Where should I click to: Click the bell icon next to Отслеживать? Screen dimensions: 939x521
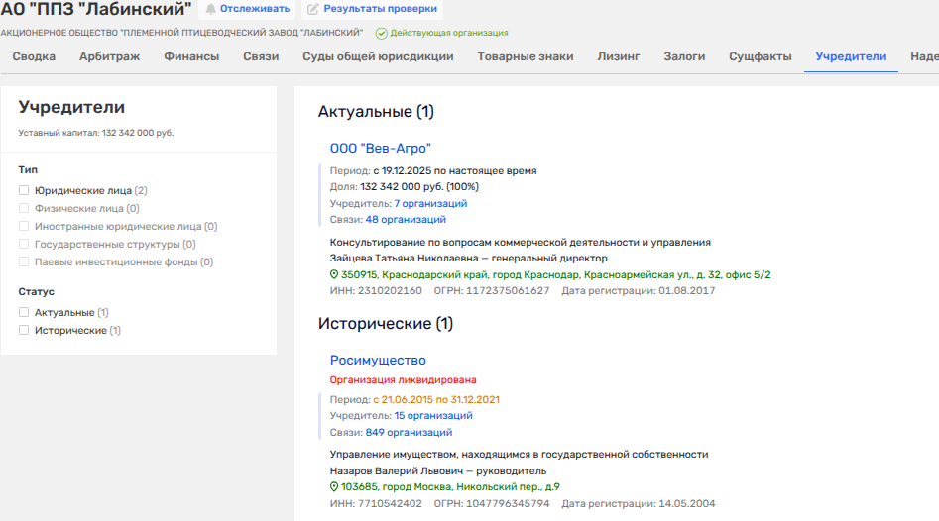tap(211, 9)
